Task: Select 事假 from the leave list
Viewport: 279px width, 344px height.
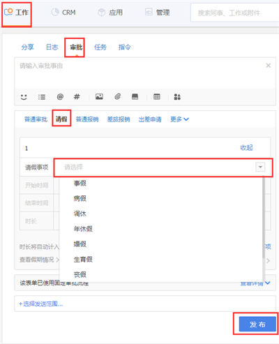Action: tap(80, 183)
